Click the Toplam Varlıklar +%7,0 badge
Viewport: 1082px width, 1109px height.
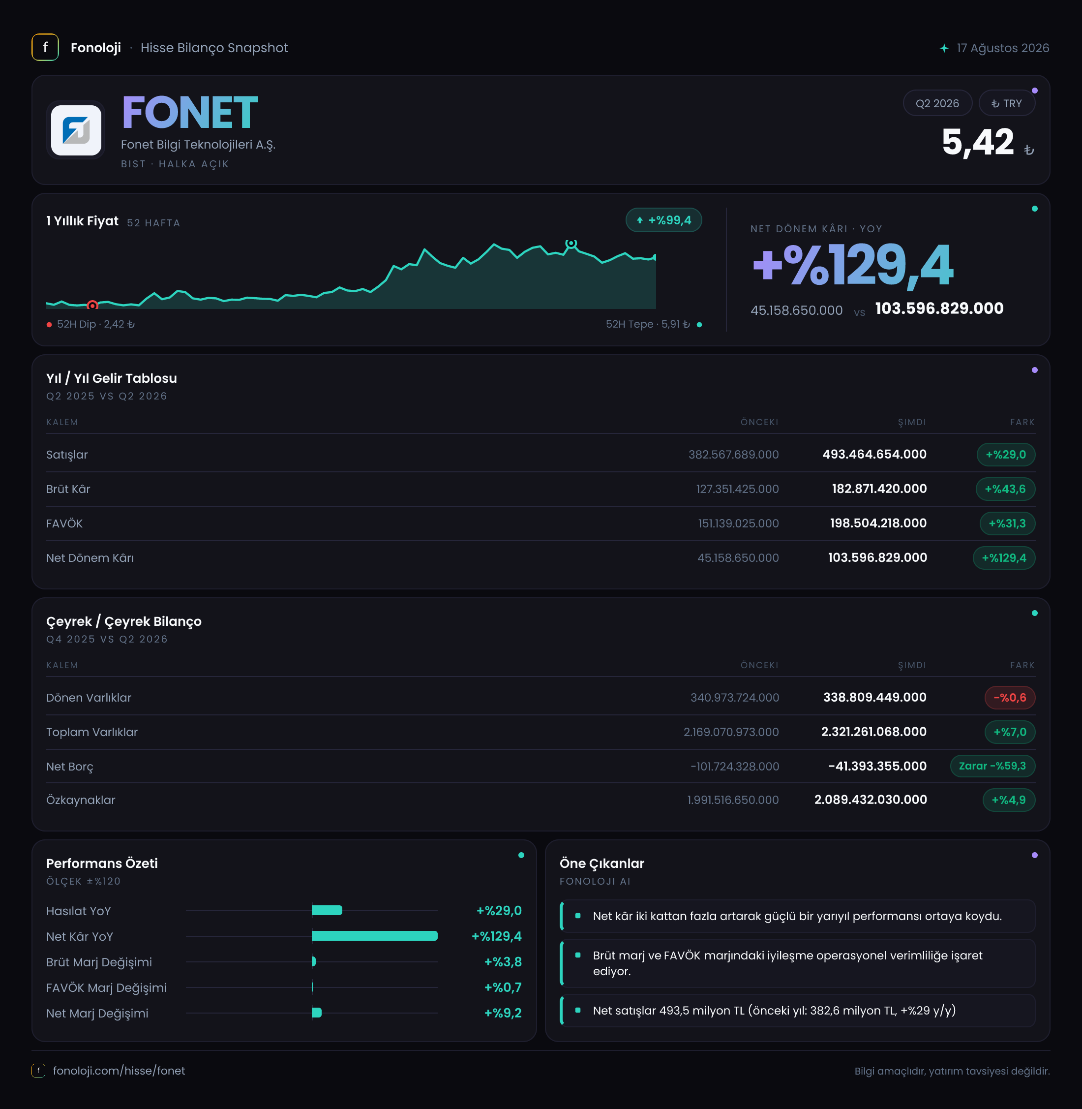click(1009, 732)
